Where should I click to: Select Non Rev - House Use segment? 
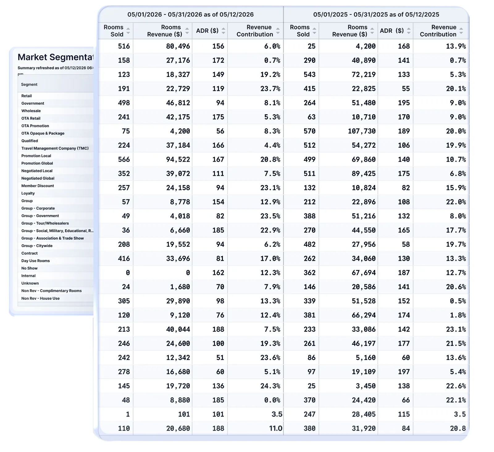56,298
